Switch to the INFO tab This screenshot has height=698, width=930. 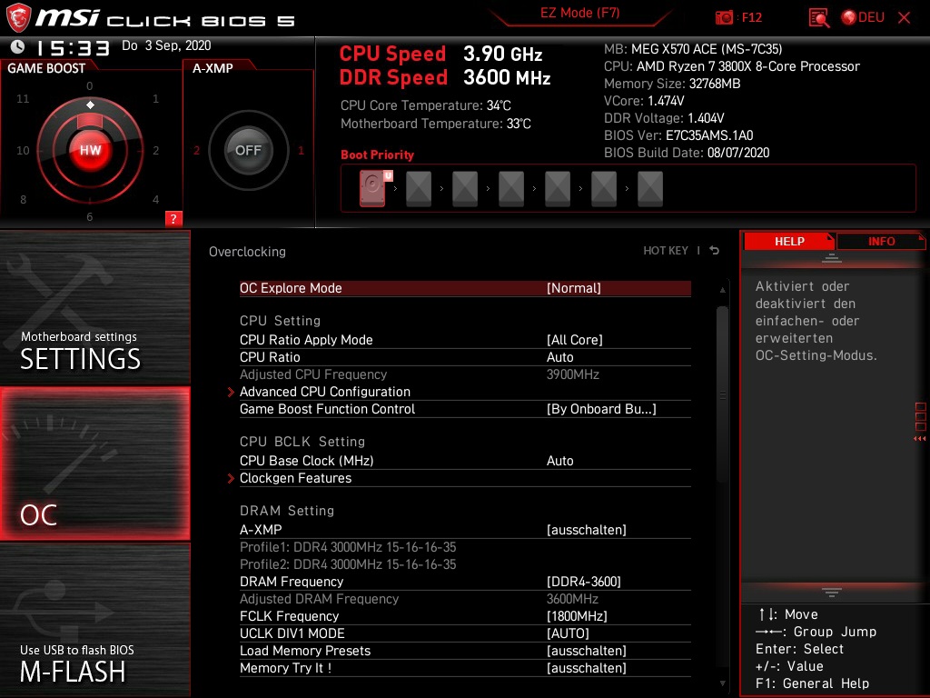click(881, 241)
